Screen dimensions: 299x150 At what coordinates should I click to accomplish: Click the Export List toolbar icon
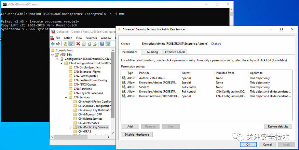[95, 44]
